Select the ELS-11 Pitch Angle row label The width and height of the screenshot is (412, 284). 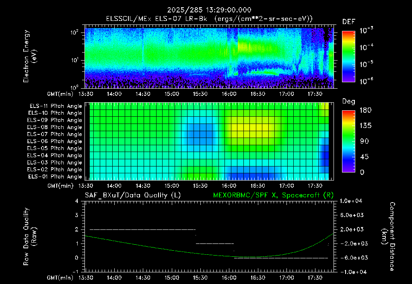click(56, 106)
